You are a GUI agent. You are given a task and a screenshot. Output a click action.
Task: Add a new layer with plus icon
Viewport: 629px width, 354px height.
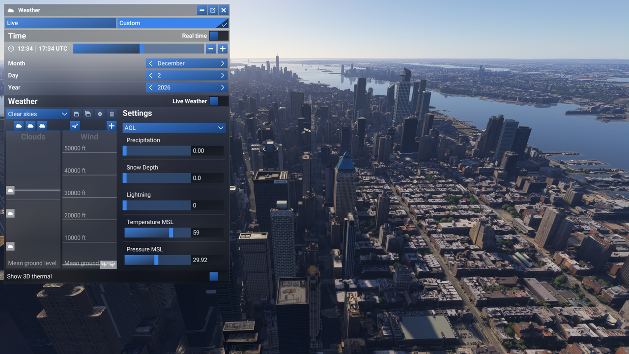[112, 126]
